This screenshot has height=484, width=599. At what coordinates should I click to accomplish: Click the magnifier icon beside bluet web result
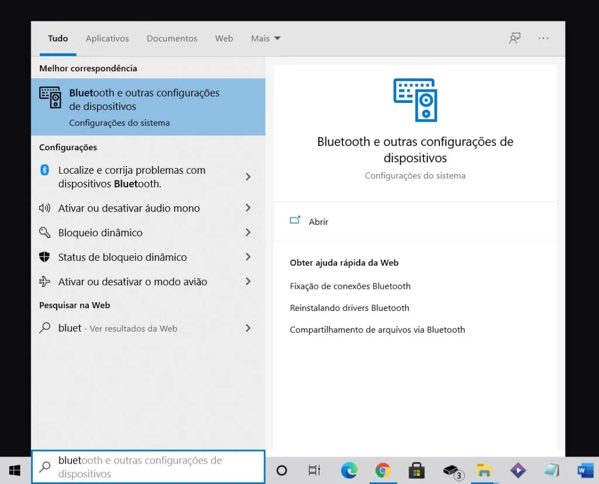pyautogui.click(x=44, y=328)
